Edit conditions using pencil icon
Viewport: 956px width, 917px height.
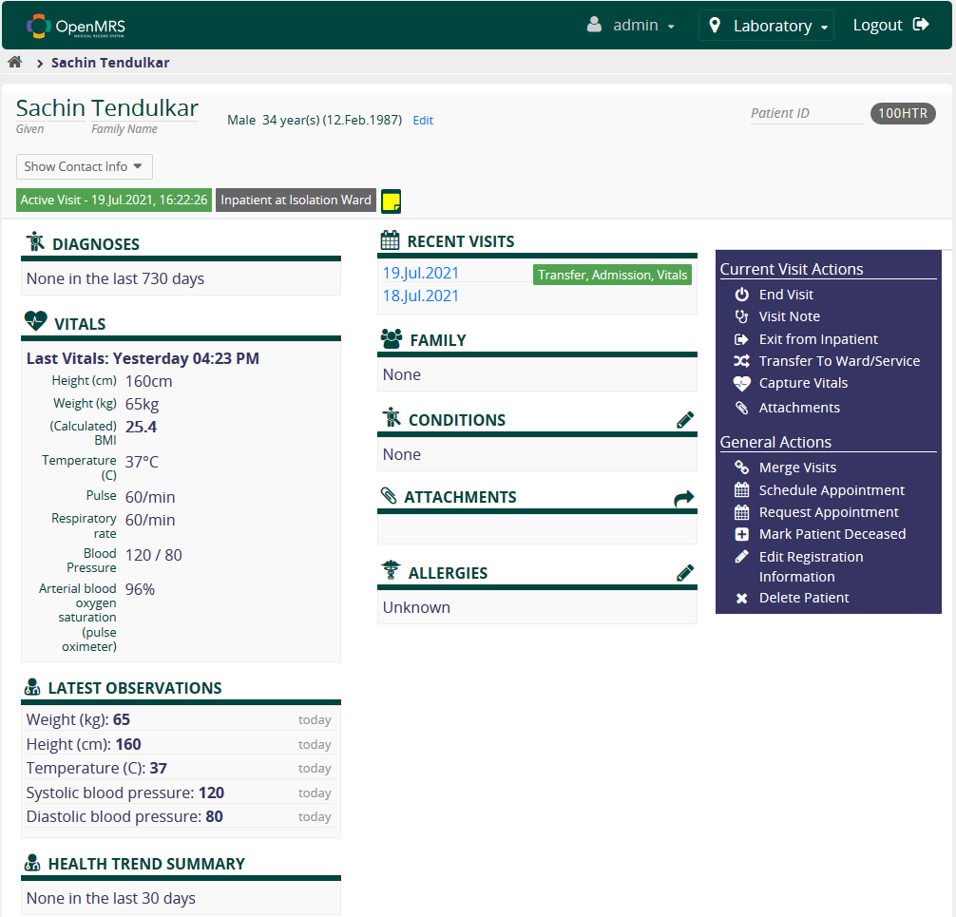(x=685, y=420)
